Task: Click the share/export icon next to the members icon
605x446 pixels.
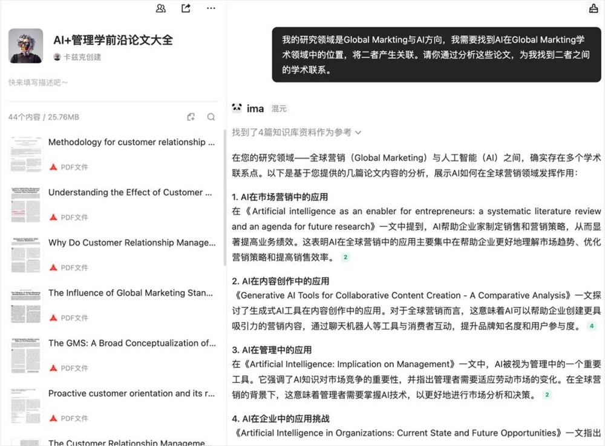Action: 185,8
